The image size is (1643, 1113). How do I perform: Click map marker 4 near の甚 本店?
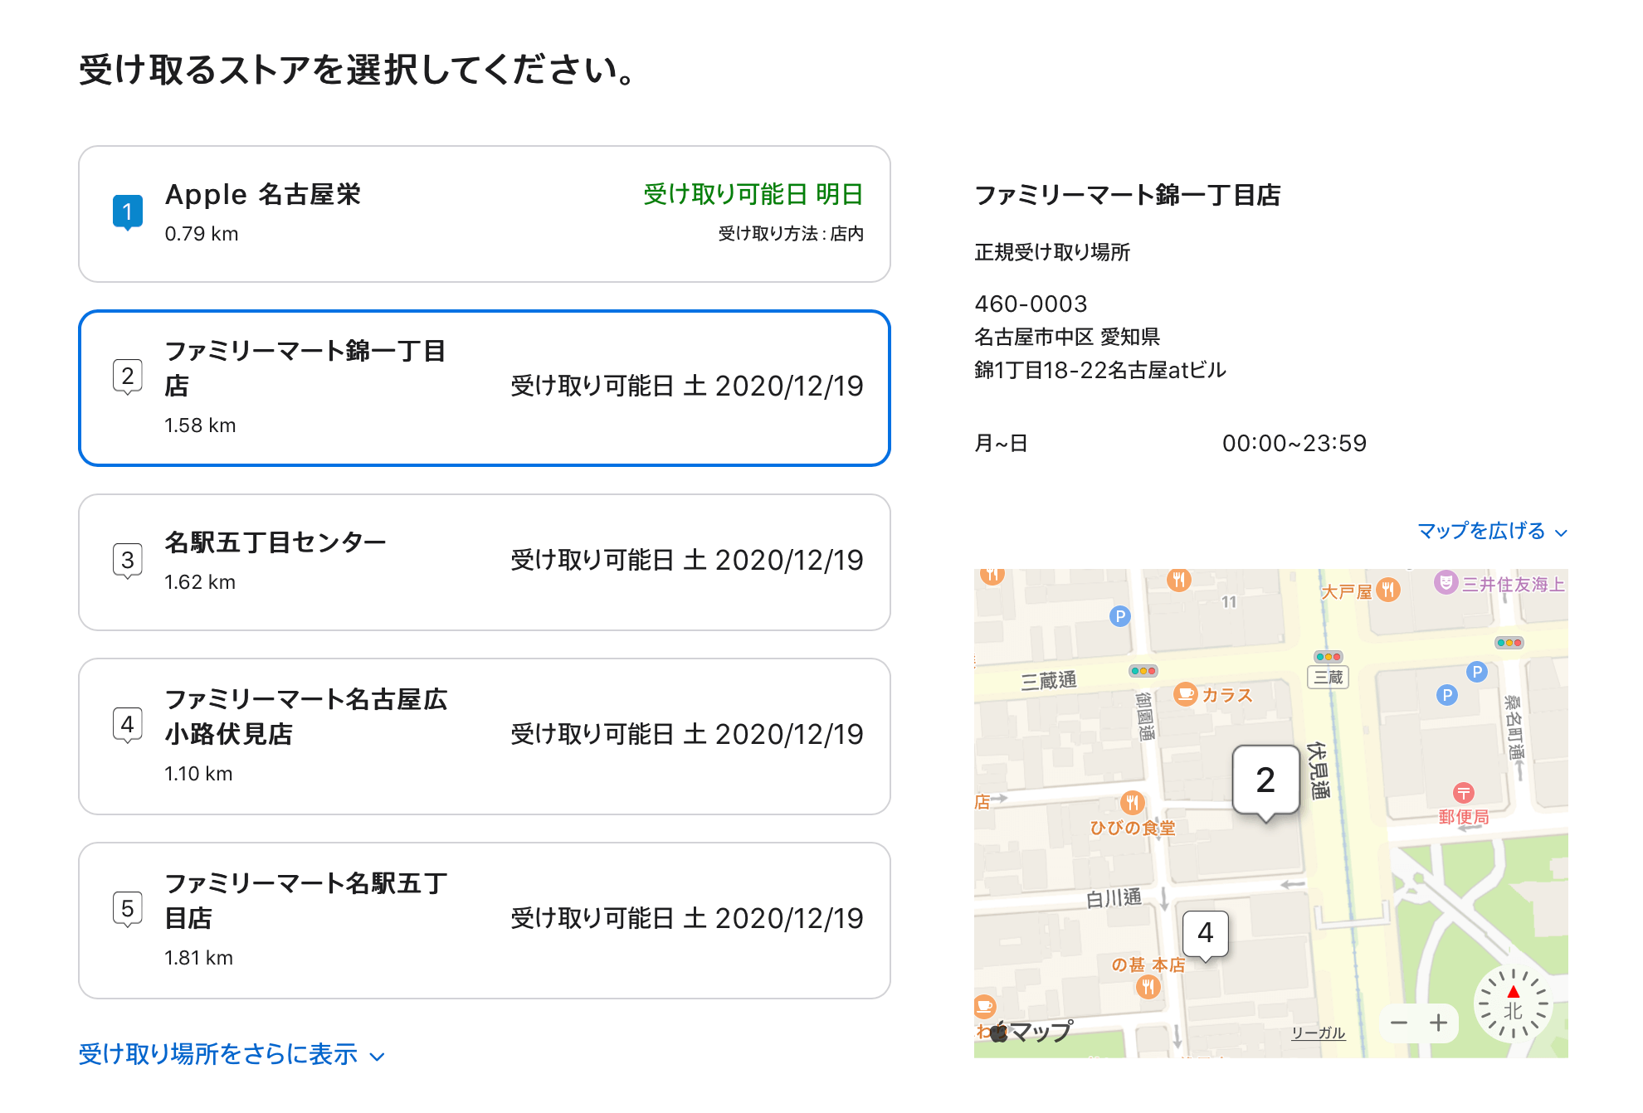[1204, 934]
